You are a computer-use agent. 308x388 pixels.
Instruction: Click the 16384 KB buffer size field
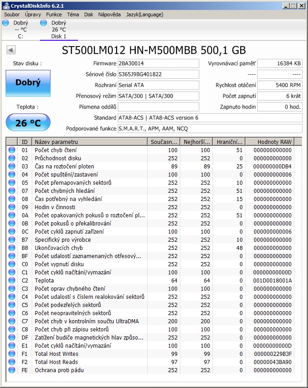pos(280,63)
